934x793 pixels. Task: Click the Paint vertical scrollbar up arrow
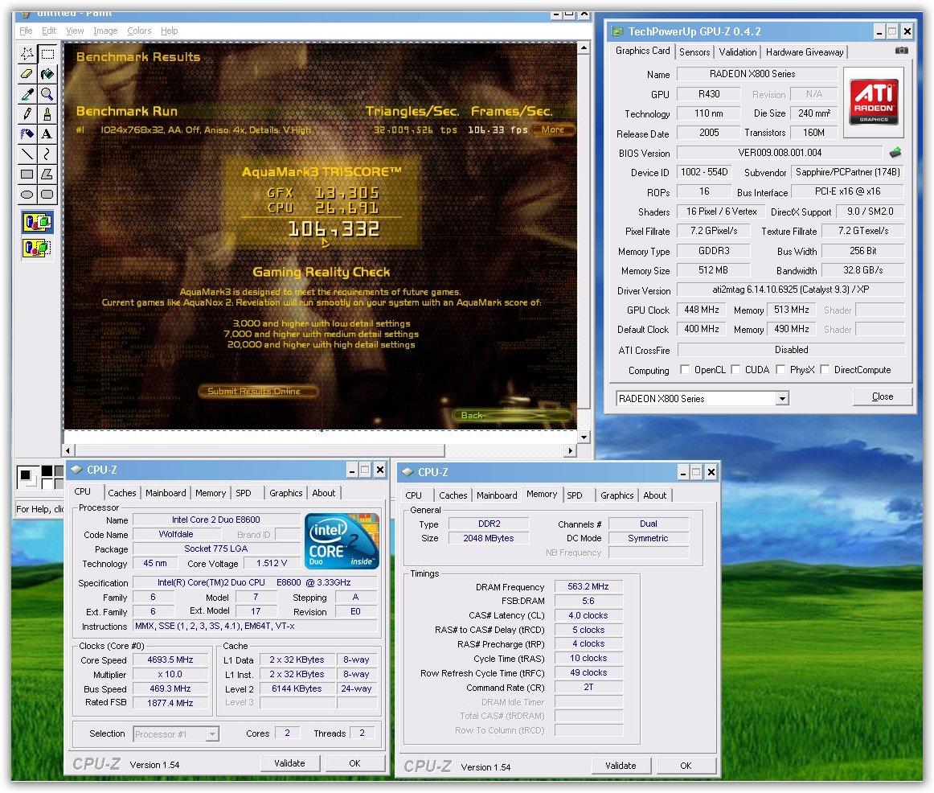coord(584,47)
